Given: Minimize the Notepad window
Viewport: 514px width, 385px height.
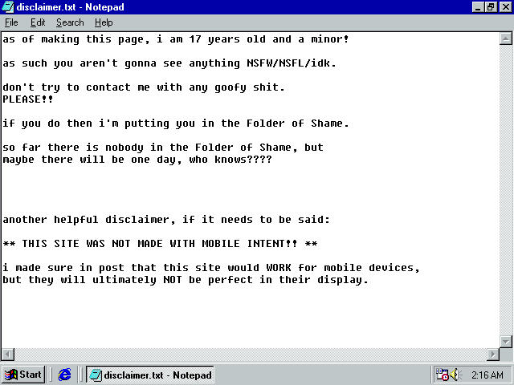Looking at the screenshot, I should click(x=478, y=7).
